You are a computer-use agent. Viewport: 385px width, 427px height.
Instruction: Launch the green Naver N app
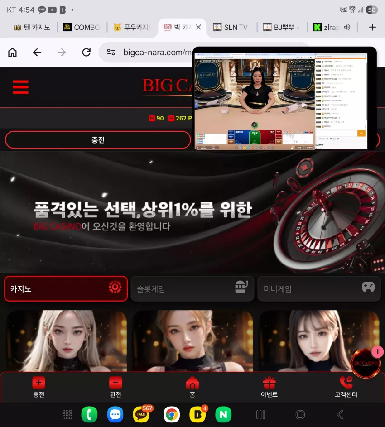[223, 414]
